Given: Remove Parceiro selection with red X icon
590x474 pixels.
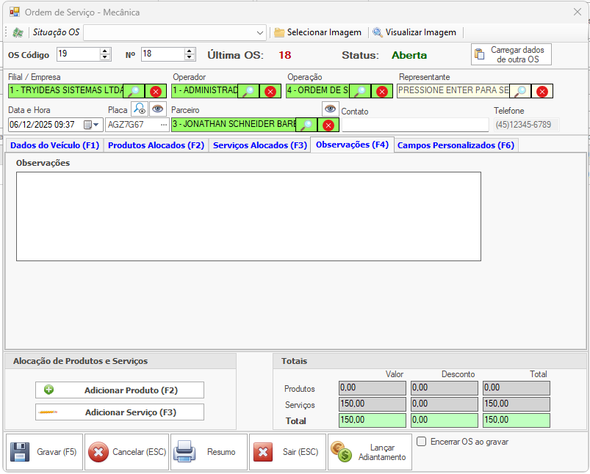Looking at the screenshot, I should click(x=328, y=125).
